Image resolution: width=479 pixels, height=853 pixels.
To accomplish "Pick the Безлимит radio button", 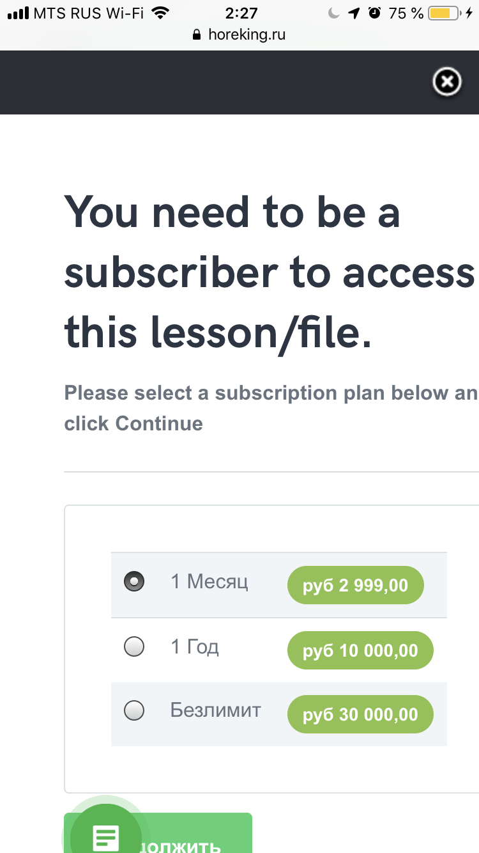I will 134,711.
